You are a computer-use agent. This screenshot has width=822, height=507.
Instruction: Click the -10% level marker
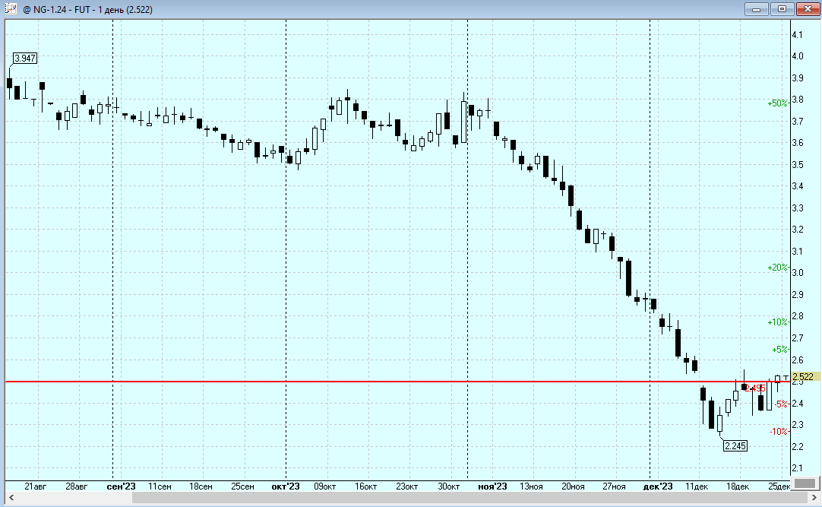(x=779, y=432)
